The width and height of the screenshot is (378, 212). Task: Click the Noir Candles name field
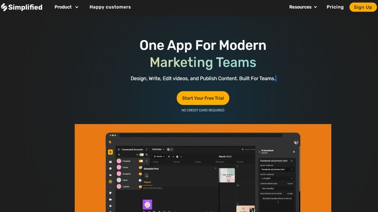277,188
